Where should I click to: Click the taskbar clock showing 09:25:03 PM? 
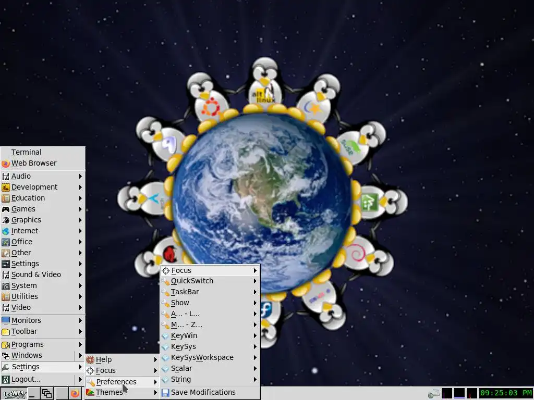[x=506, y=393]
